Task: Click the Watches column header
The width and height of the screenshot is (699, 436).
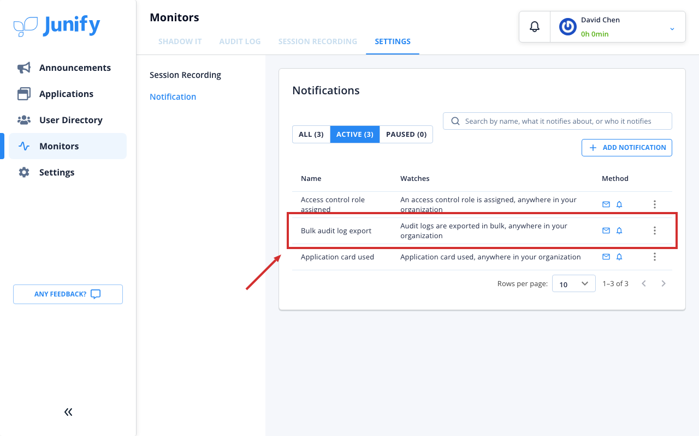Action: pyautogui.click(x=415, y=178)
